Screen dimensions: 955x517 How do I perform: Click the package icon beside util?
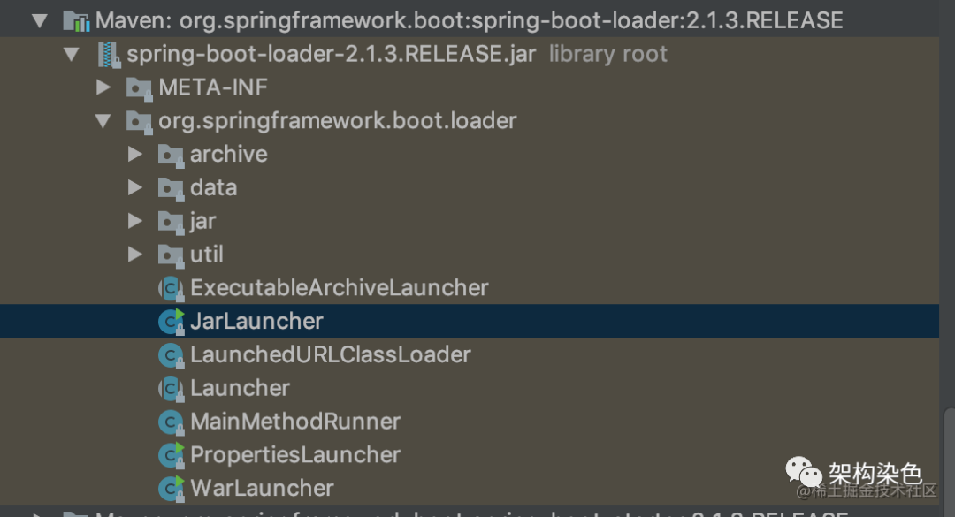point(171,255)
